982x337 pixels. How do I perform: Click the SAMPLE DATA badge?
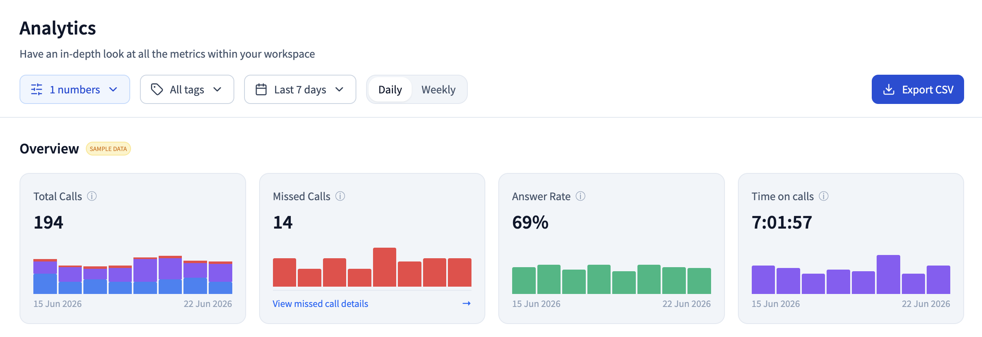point(108,149)
